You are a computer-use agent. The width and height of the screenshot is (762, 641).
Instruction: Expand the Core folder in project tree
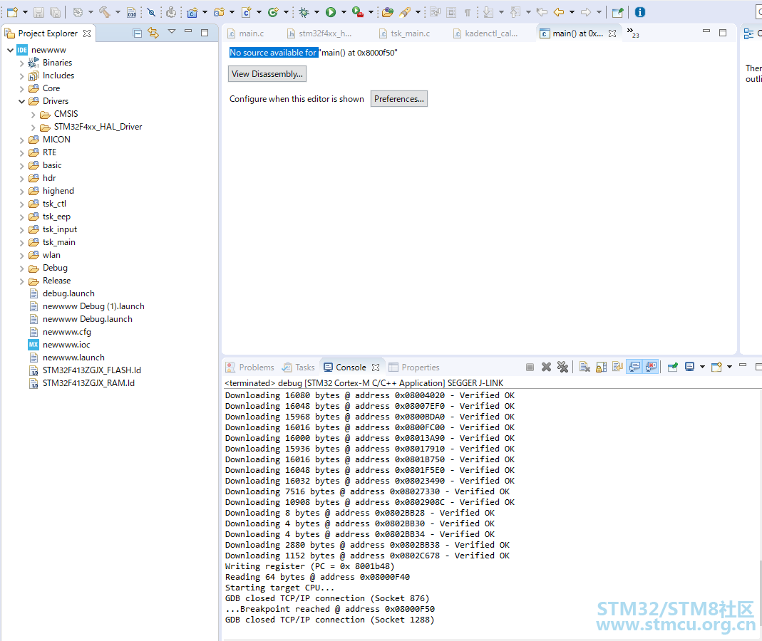click(22, 88)
